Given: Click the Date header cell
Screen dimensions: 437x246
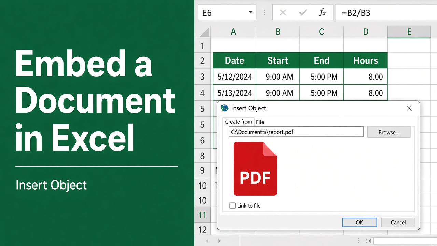Looking at the screenshot, I should [x=235, y=60].
